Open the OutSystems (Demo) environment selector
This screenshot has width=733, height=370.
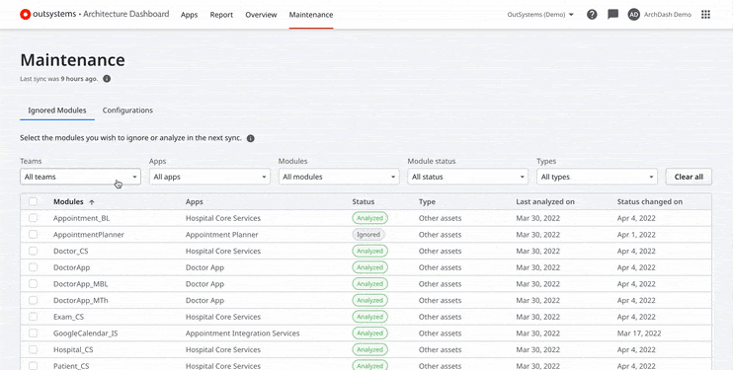[540, 15]
